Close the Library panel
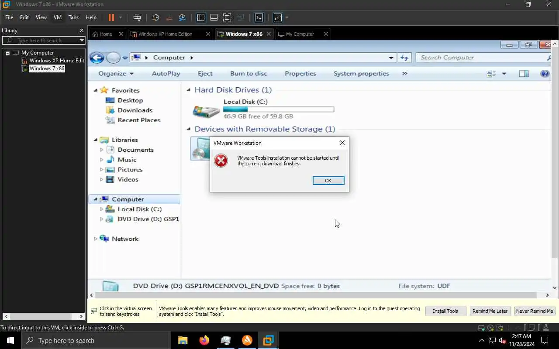The height and width of the screenshot is (349, 559). 81,31
